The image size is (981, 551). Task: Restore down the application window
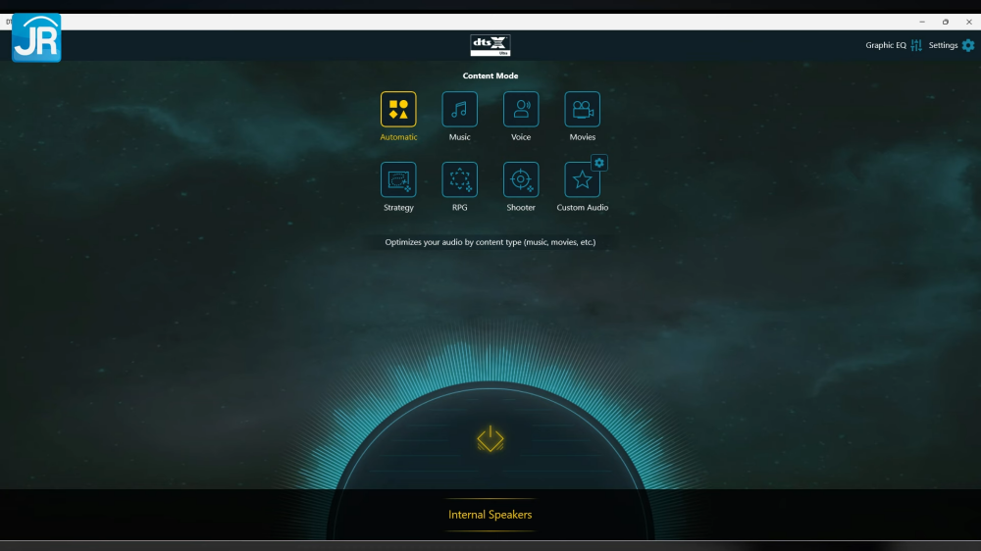coord(946,22)
